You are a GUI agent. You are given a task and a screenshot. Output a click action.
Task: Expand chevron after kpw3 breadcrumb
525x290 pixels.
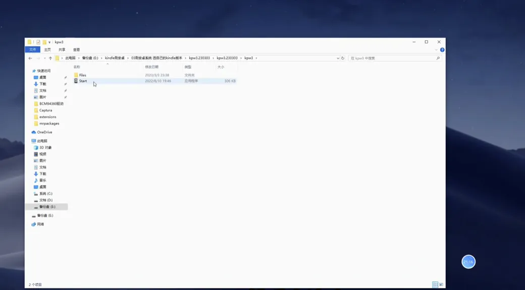click(256, 58)
